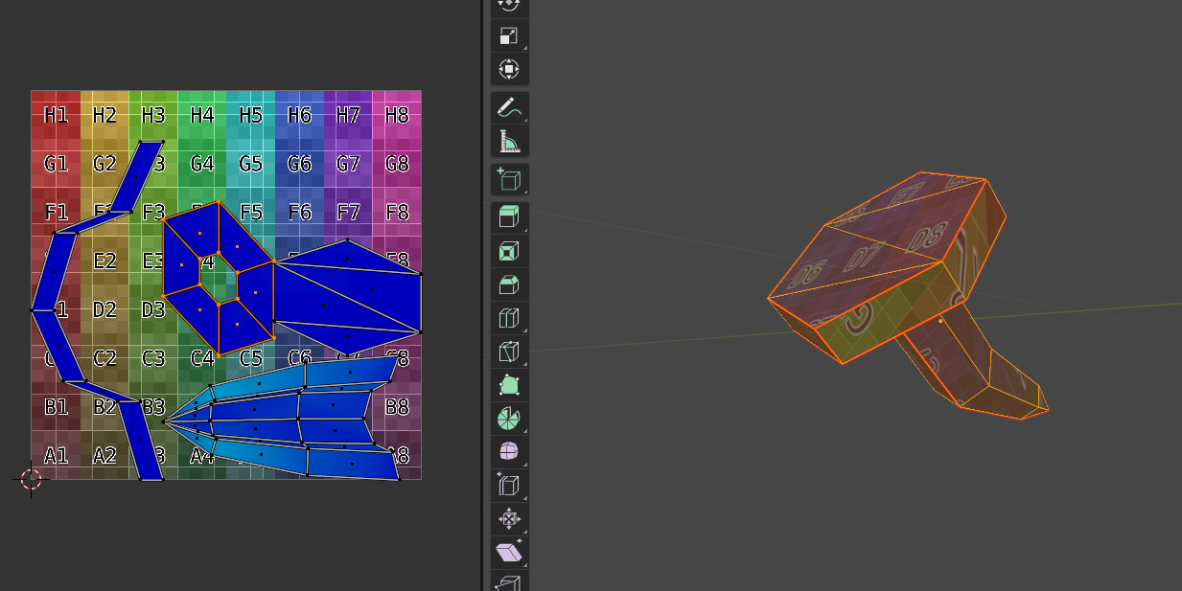Pick the Add Cube tool
1182x591 pixels.
509,180
